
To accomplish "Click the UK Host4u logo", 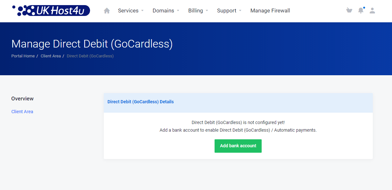I will click(51, 11).
